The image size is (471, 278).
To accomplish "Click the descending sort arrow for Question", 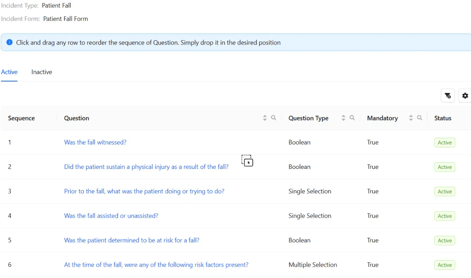I will coord(264,119).
